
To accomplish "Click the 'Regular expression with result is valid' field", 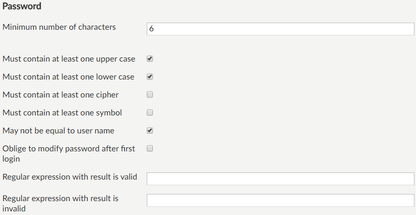I will 280,179.
